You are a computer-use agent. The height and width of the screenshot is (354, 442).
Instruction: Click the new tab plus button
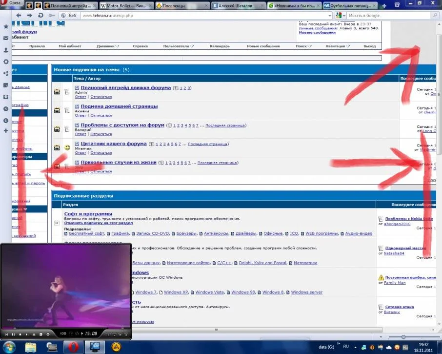click(x=384, y=5)
